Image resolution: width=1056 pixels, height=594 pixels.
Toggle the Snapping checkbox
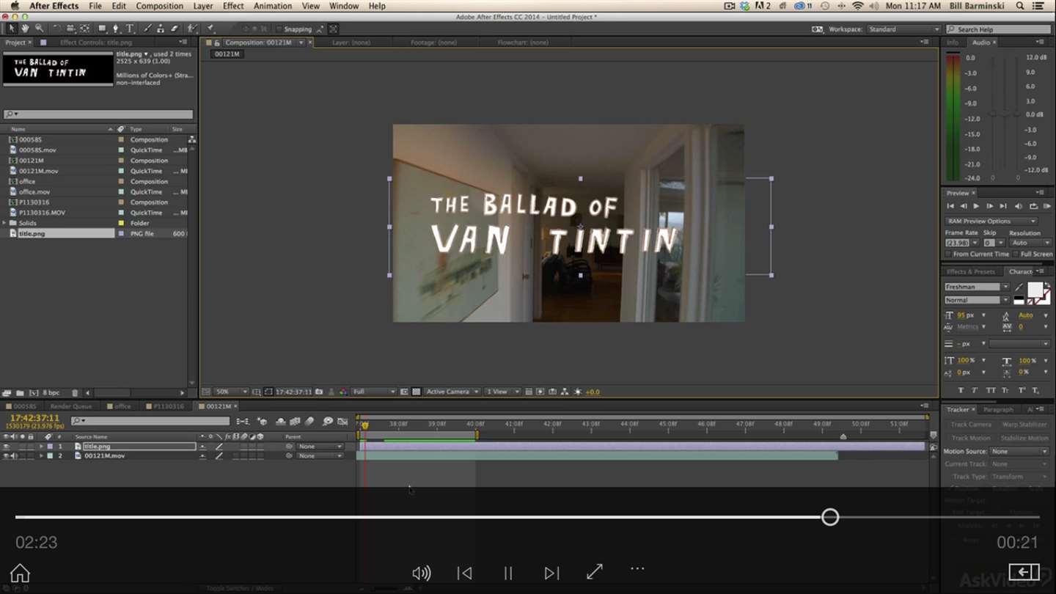point(279,29)
